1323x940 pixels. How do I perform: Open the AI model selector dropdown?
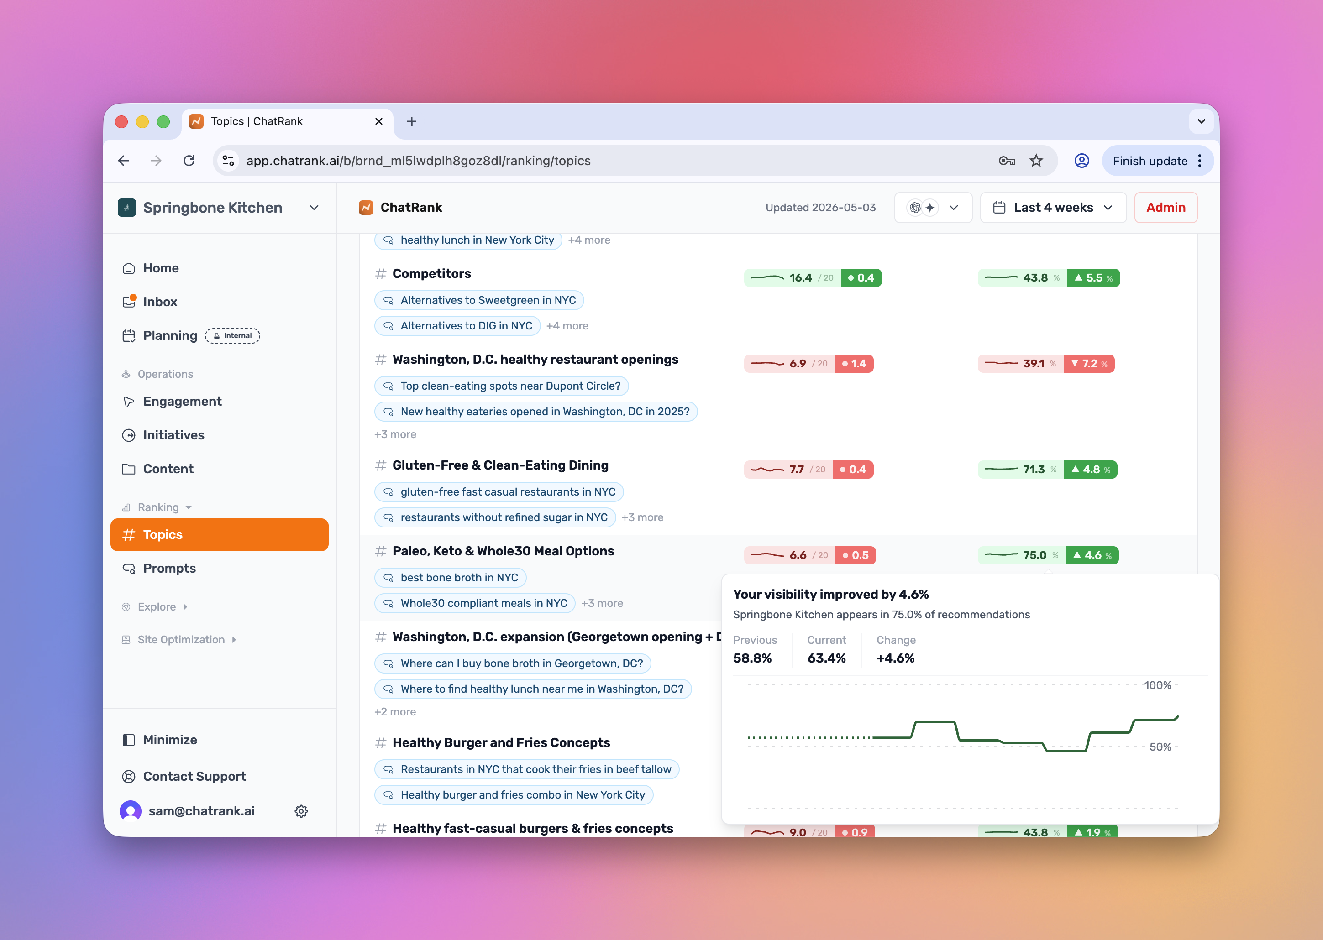(933, 207)
